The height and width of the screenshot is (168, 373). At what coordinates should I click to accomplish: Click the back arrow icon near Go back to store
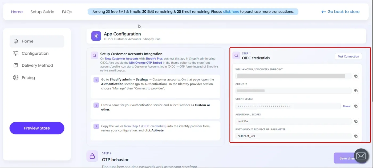(x=324, y=12)
